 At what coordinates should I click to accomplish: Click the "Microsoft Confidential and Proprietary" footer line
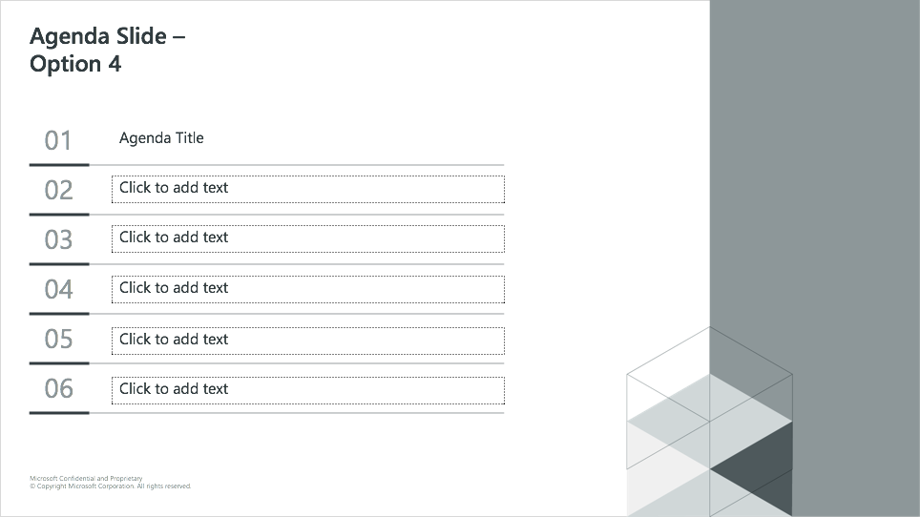pos(86,478)
